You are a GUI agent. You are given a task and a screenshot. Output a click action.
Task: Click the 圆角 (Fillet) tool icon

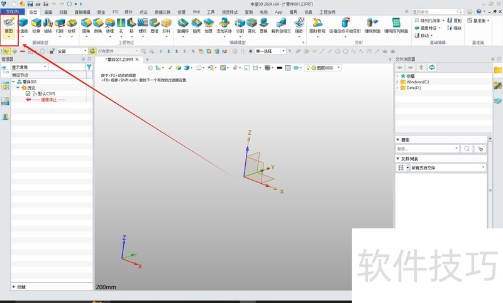(86, 24)
